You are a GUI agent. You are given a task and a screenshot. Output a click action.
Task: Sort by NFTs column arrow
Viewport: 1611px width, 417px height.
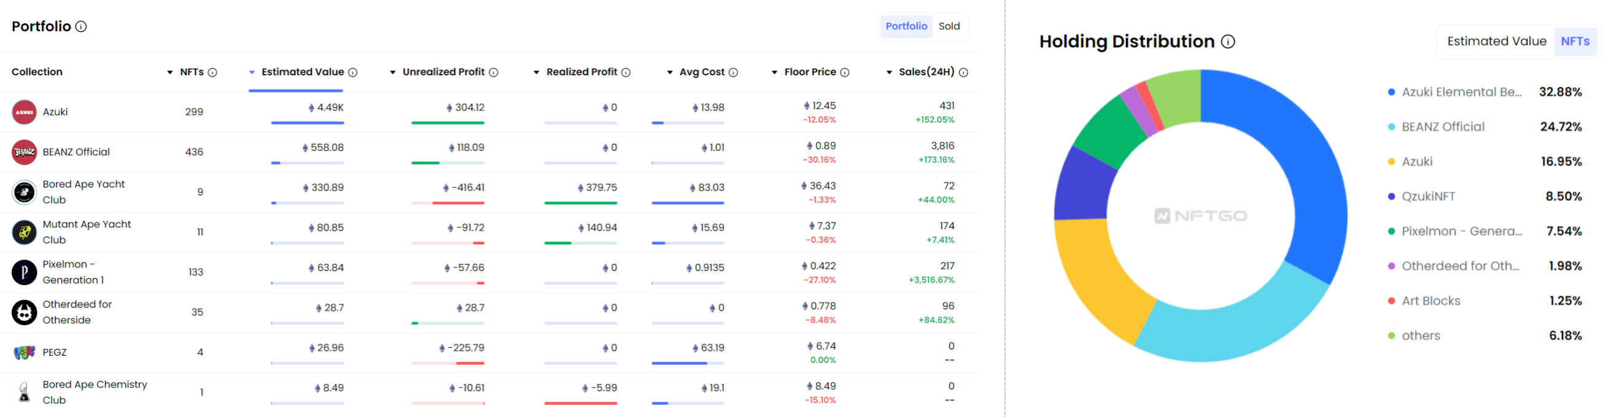(170, 72)
